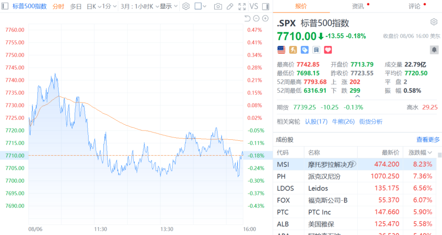Select the pencil drawing tool
This screenshot has width=442, height=235.
click(230, 6)
